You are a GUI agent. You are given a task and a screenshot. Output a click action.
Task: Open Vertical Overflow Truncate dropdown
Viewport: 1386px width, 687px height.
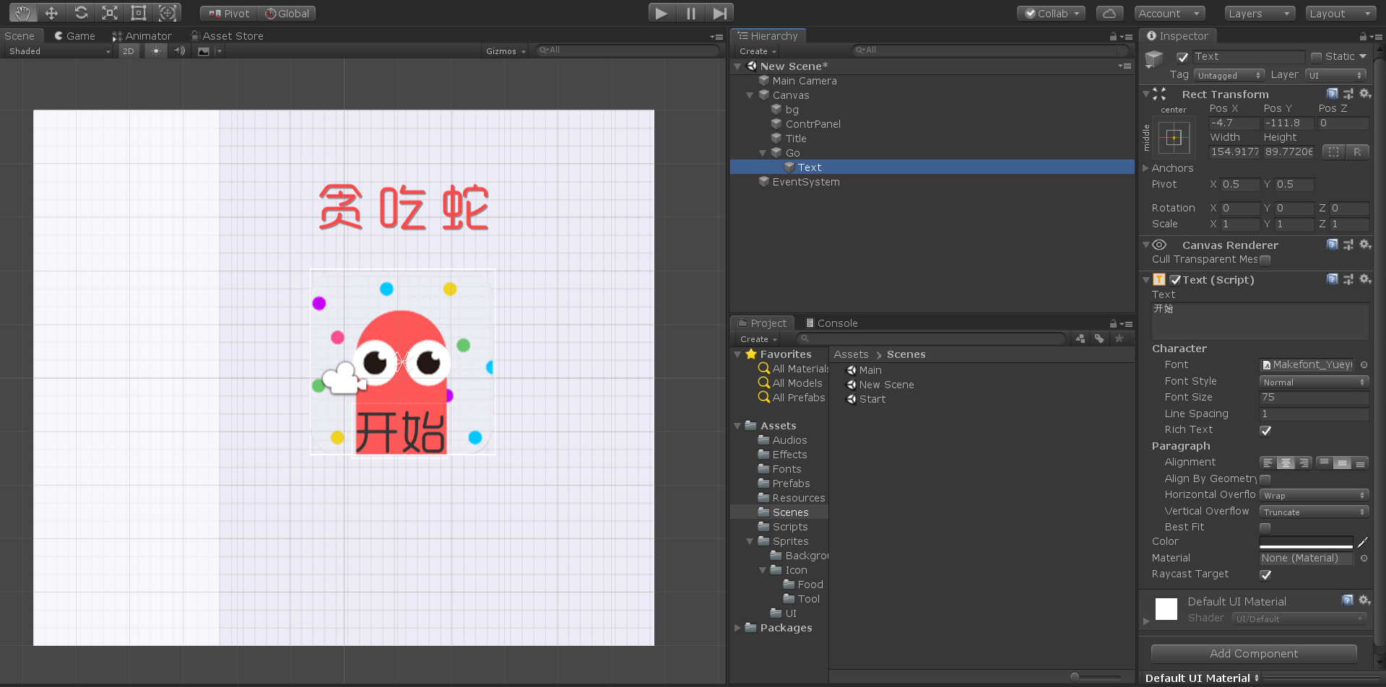coord(1314,512)
